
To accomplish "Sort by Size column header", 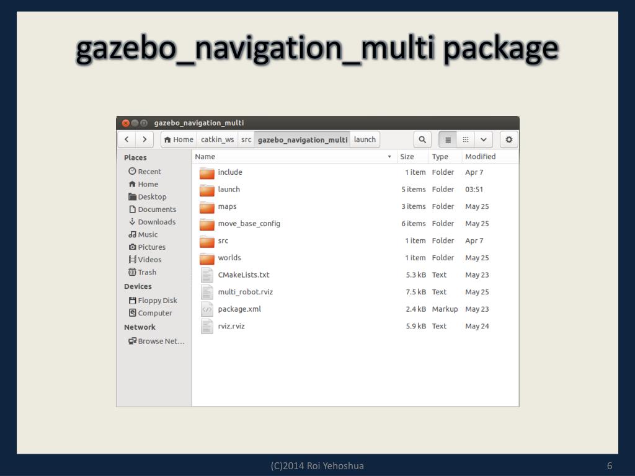I will (412, 157).
